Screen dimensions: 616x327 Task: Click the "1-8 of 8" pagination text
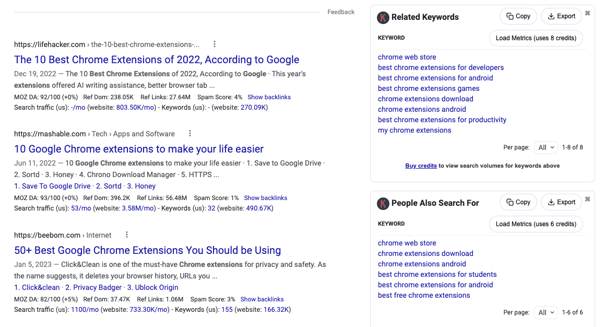point(572,147)
